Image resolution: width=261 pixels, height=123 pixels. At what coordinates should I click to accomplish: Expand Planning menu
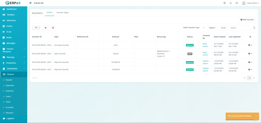(x=14, y=57)
